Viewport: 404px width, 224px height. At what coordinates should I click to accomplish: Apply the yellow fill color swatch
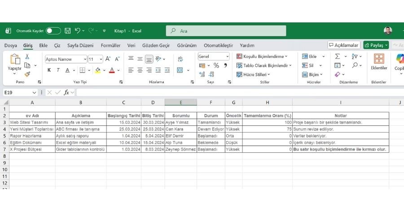coord(97,70)
